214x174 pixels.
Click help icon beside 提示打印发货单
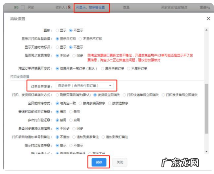(49, 145)
